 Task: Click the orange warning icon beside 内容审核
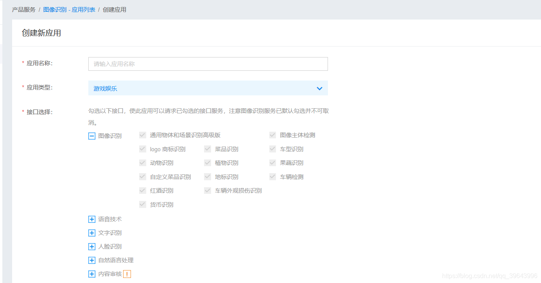(127, 274)
